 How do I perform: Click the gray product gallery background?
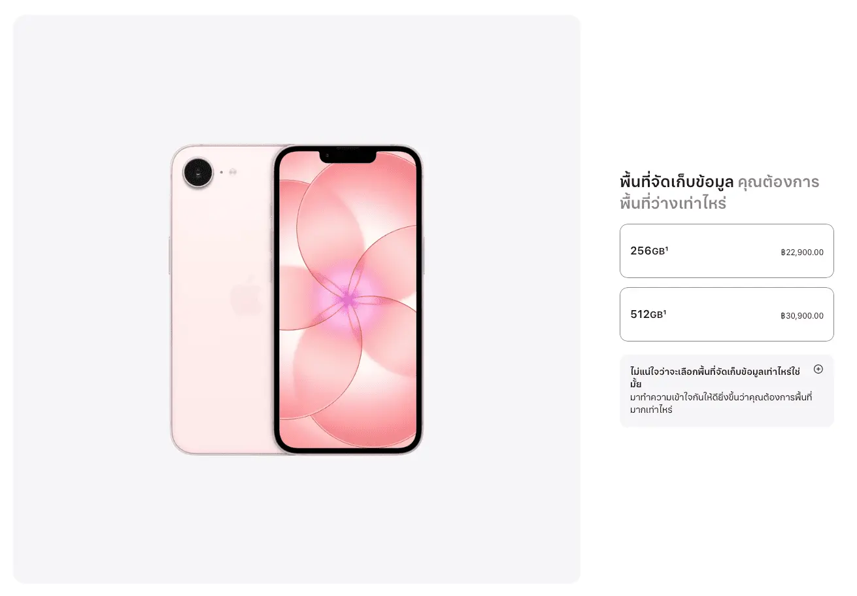click(x=297, y=517)
